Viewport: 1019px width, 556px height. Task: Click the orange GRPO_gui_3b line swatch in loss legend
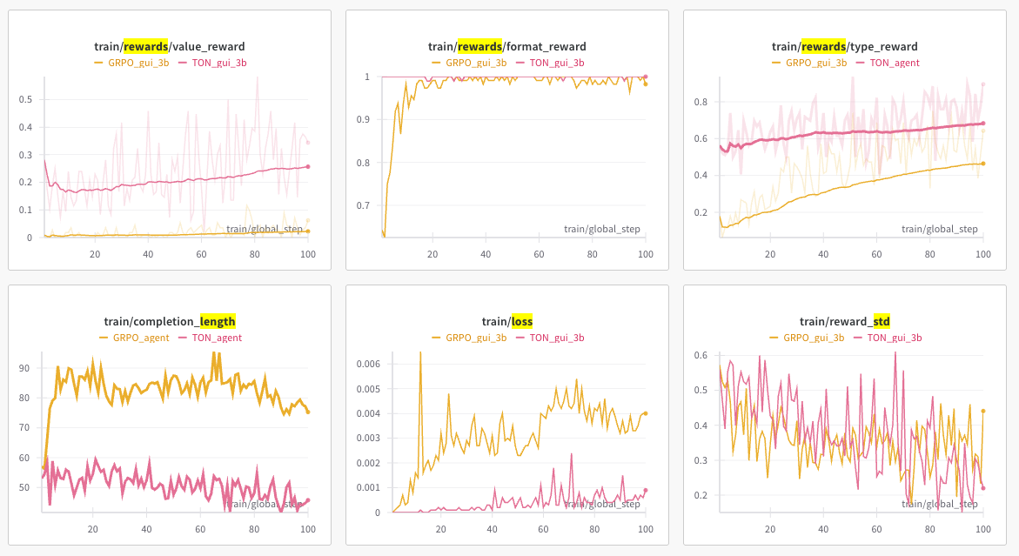pyautogui.click(x=437, y=338)
